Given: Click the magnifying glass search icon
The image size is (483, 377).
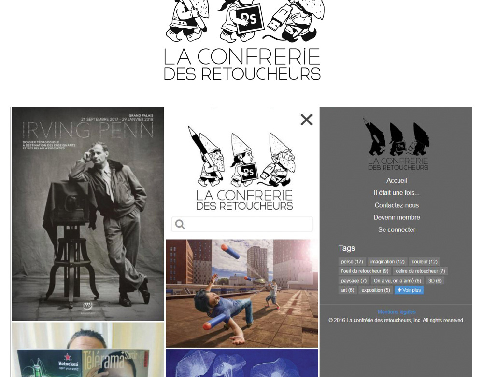Looking at the screenshot, I should (180, 224).
